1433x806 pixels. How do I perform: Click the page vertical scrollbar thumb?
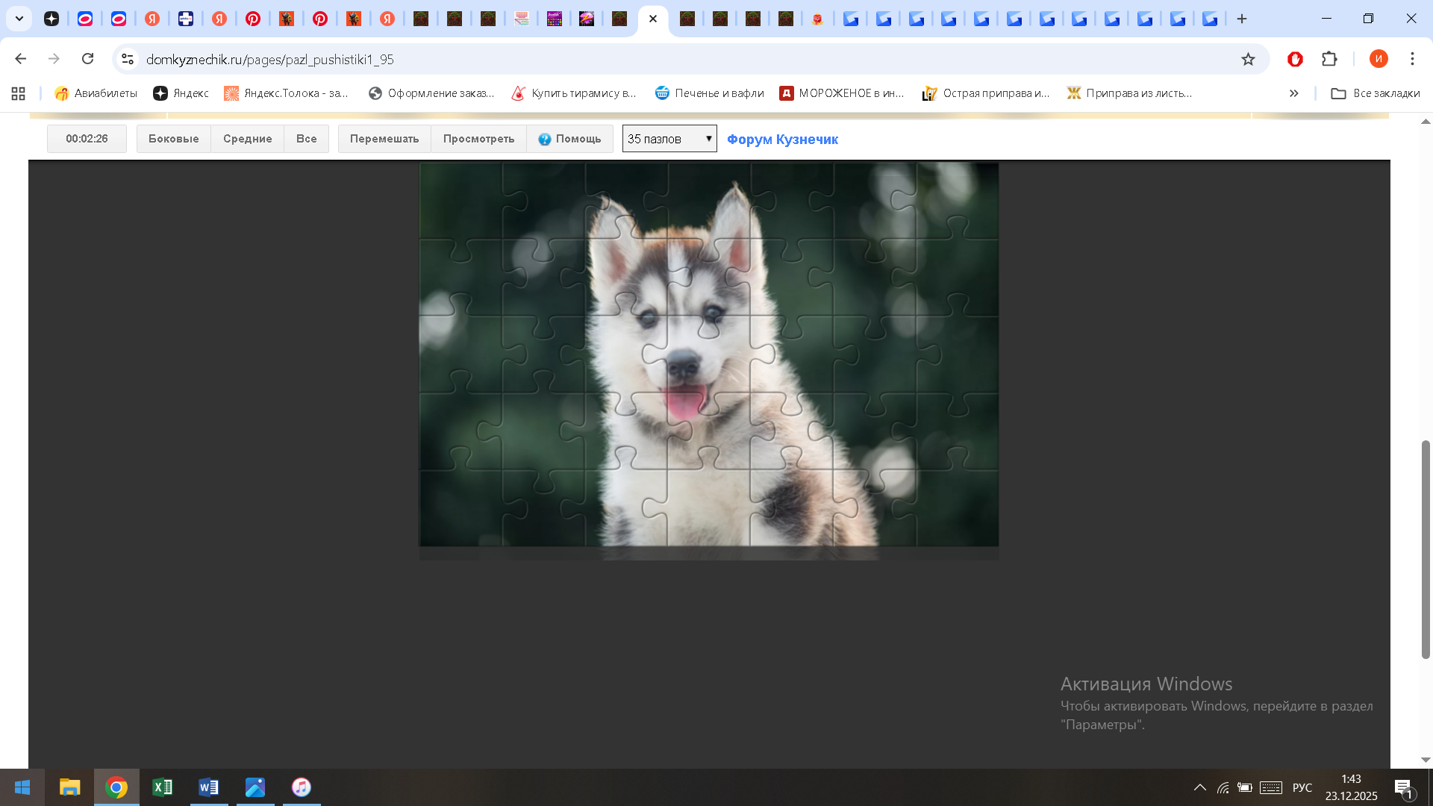[1425, 549]
